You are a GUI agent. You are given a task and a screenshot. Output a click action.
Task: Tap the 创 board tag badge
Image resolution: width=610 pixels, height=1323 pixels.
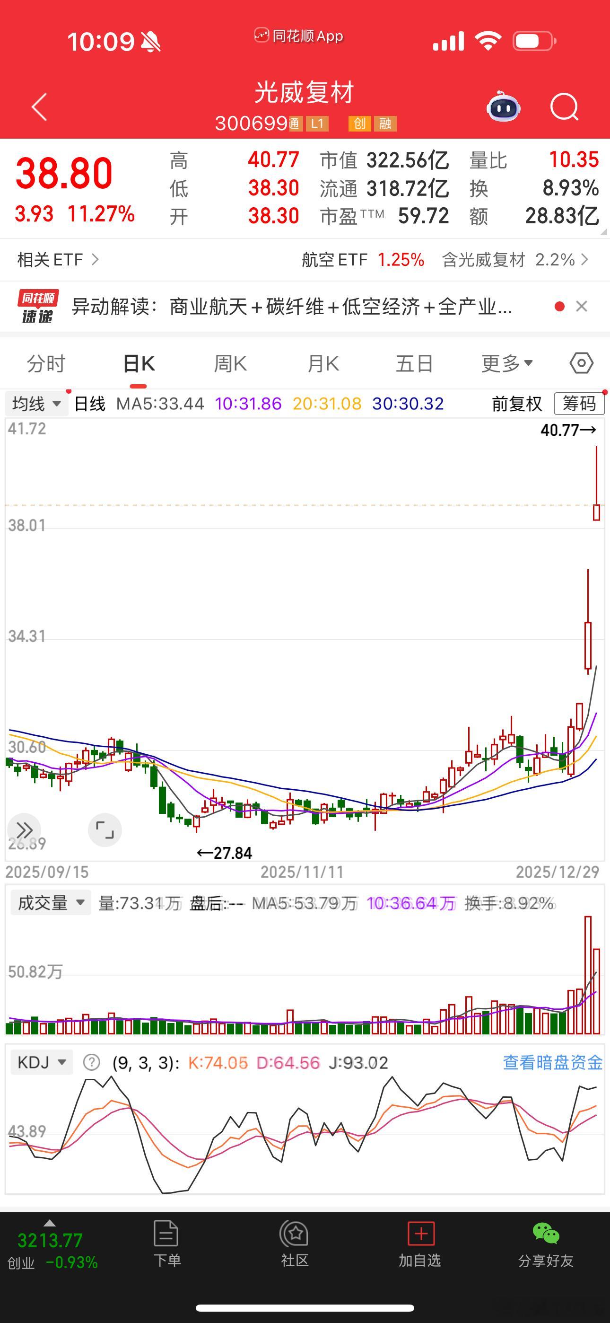pyautogui.click(x=359, y=123)
